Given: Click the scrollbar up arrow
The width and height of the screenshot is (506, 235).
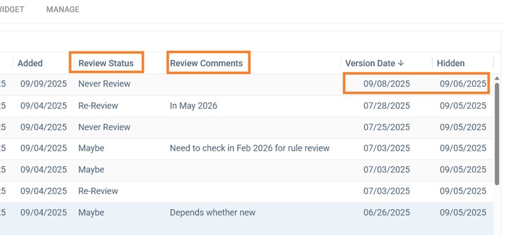Looking at the screenshot, I should [496, 79].
